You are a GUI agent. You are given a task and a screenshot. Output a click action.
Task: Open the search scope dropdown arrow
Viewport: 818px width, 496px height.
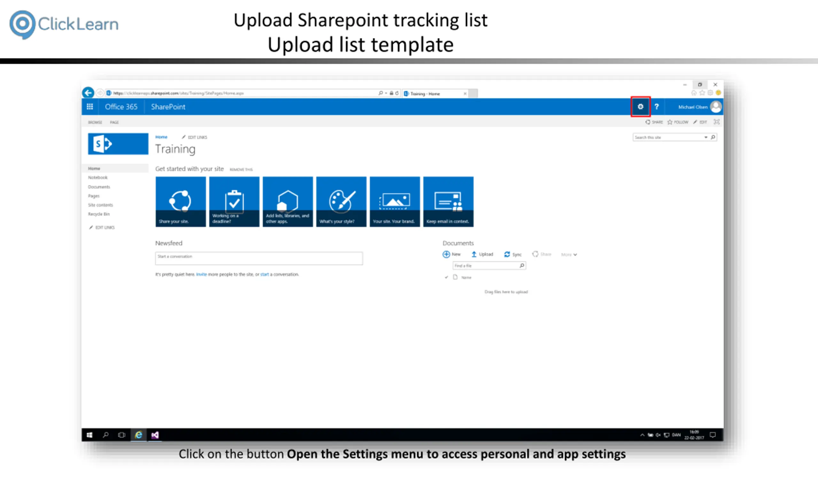(x=706, y=137)
